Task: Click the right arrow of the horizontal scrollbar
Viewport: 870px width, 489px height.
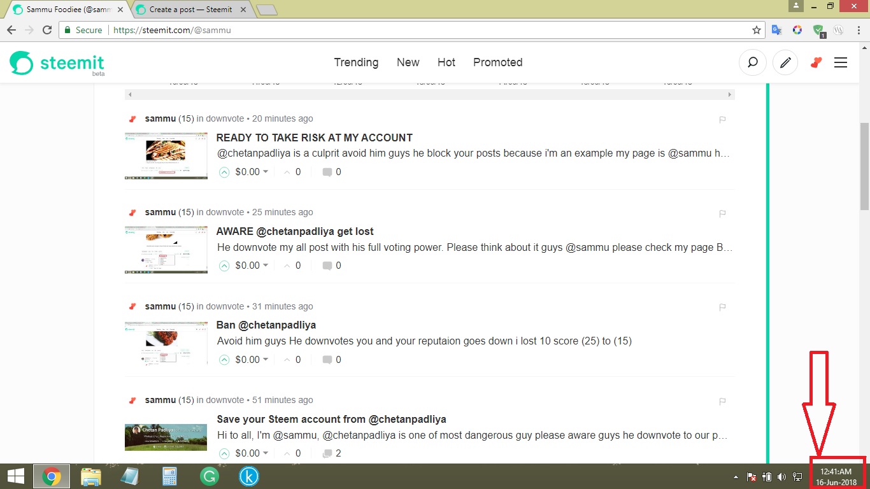Action: coord(730,95)
